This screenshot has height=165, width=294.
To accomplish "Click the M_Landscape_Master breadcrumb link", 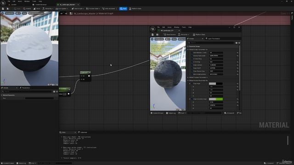I will click(85, 13).
